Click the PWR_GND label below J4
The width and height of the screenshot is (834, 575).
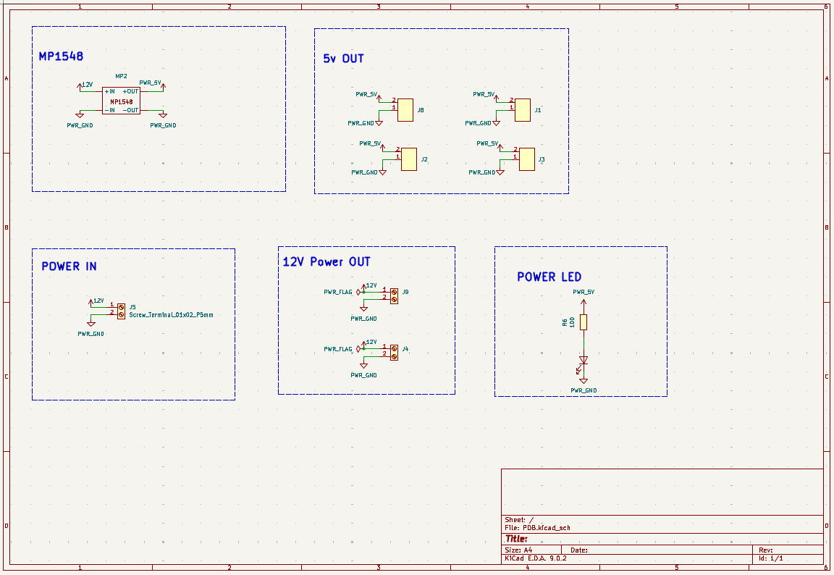click(x=364, y=376)
